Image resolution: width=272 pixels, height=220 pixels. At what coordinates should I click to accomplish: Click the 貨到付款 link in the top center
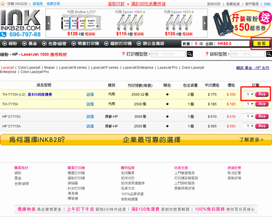click(x=116, y=4)
